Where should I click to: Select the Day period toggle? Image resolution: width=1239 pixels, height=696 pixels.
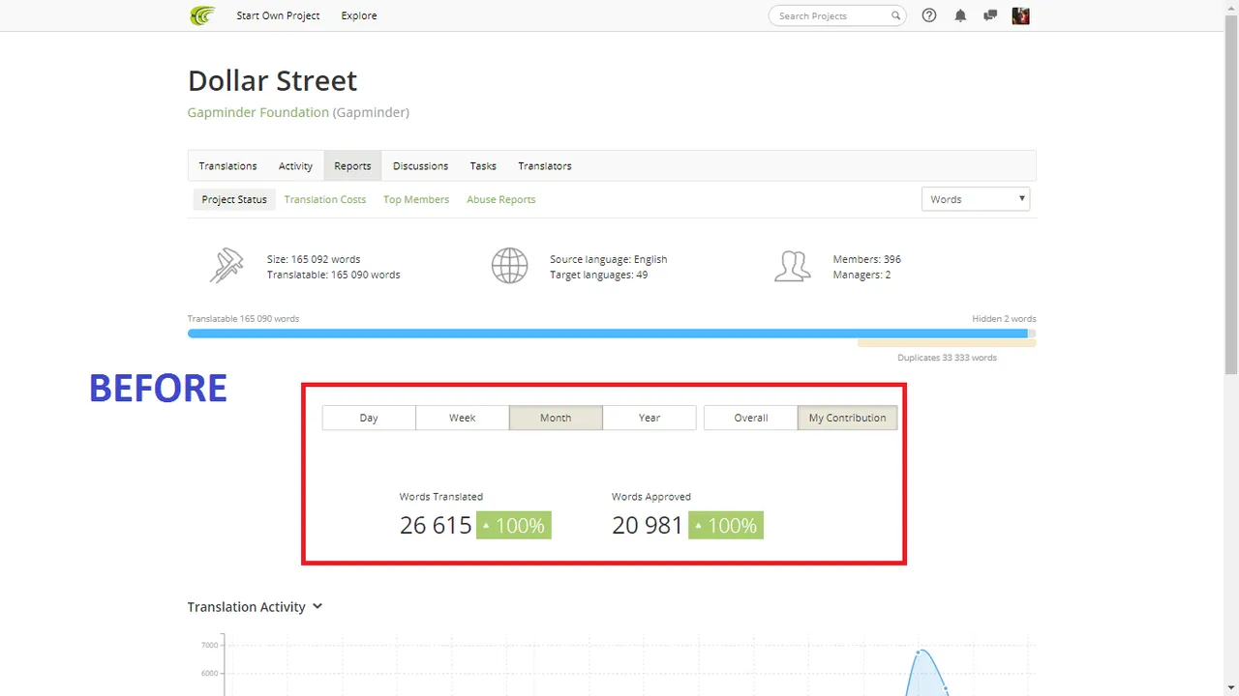(x=369, y=418)
